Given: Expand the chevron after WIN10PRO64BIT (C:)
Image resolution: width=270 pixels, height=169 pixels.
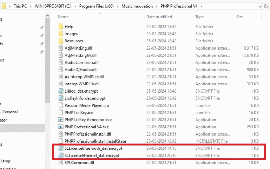Looking at the screenshot, I should 75,6.
